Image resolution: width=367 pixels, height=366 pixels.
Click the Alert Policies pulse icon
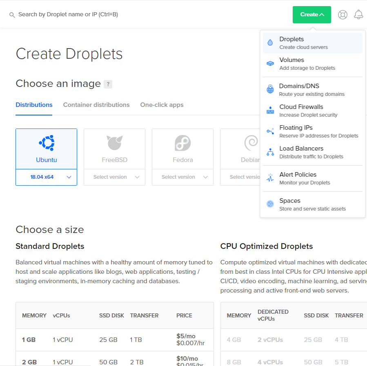270,178
